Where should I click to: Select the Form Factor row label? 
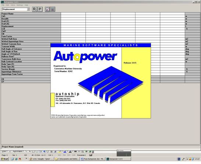(31, 36)
